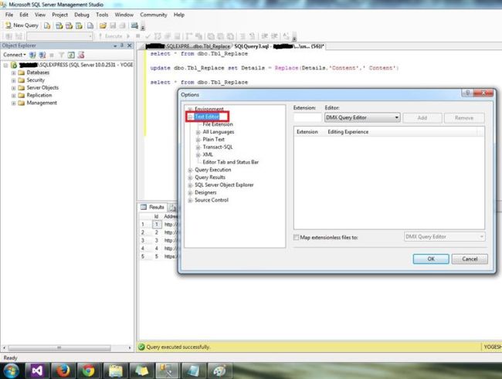Click the Save icon in the toolbar
The height and width of the screenshot is (379, 502).
pyautogui.click(x=113, y=25)
